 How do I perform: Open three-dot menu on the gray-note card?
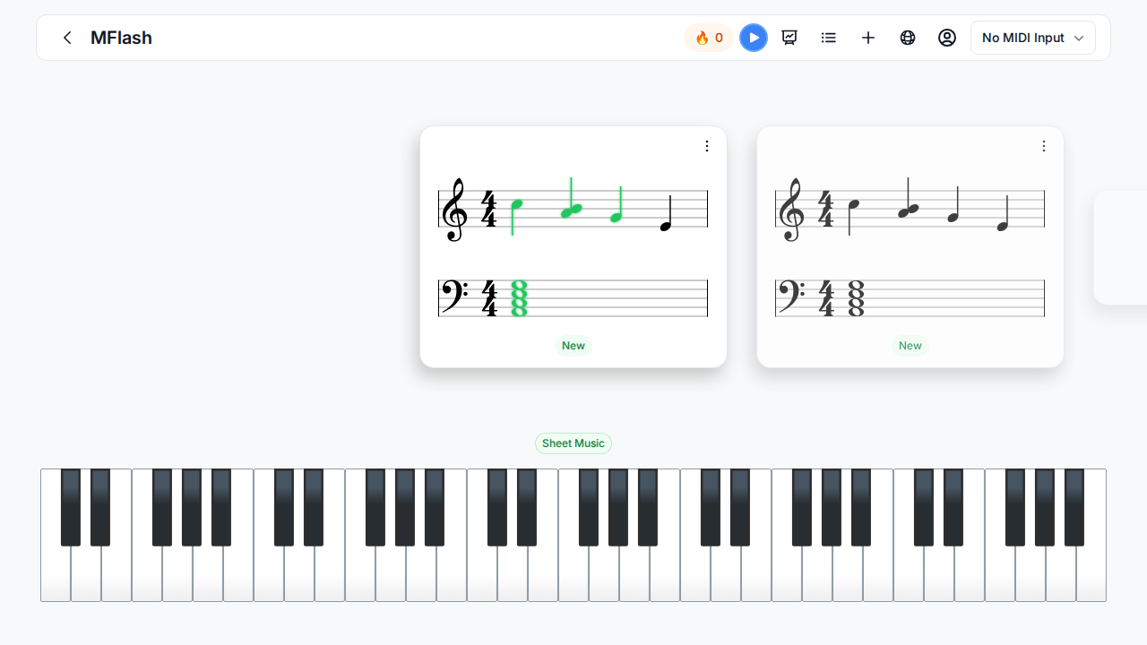point(1044,146)
